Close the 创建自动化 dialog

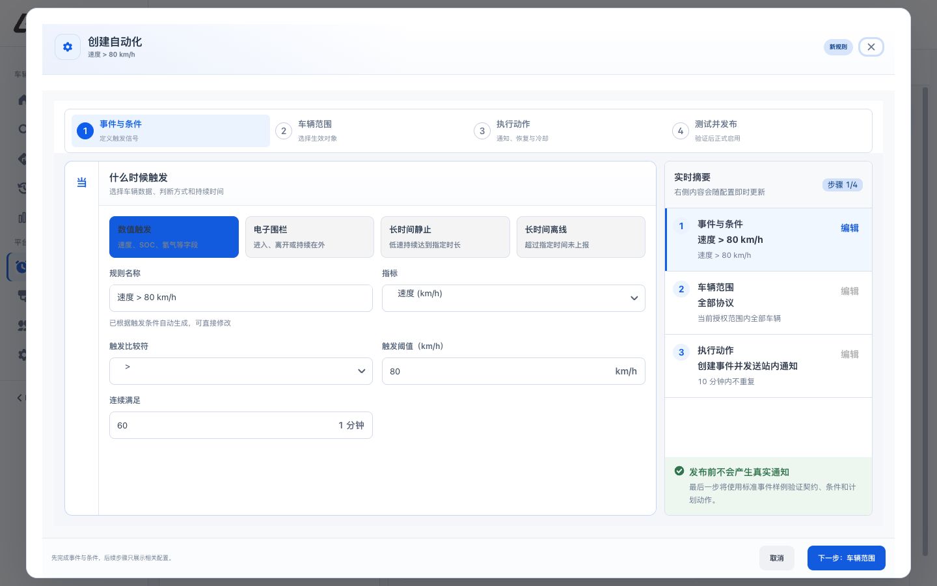point(871,47)
